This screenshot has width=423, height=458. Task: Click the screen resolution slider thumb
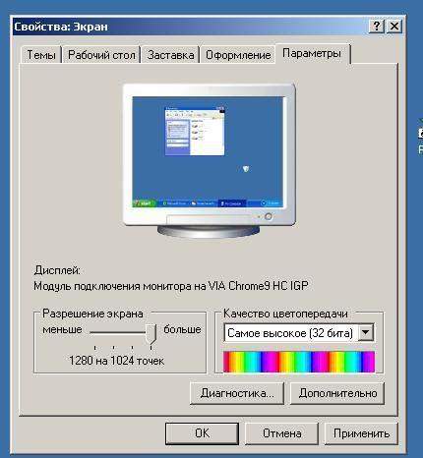pyautogui.click(x=151, y=333)
